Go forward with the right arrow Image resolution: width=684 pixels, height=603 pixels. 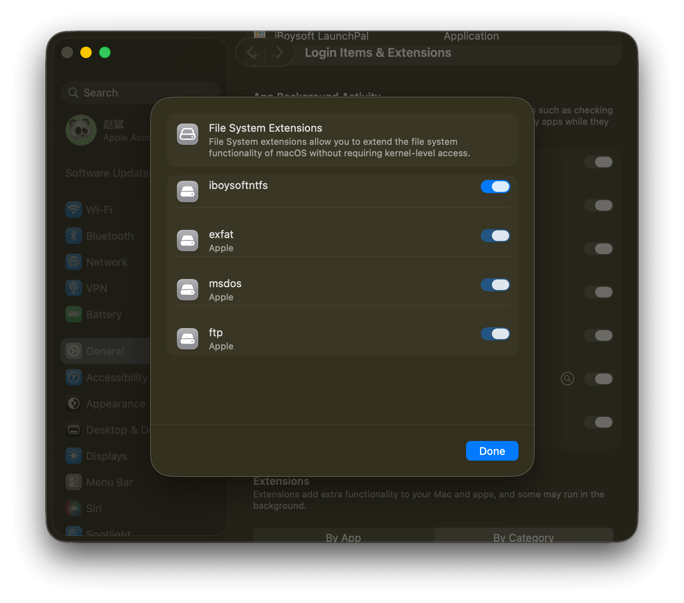[x=279, y=52]
